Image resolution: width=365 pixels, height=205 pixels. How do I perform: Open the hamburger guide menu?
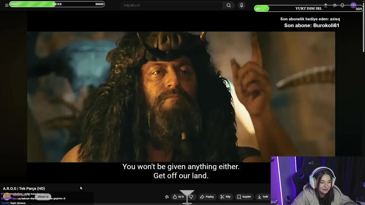(x=7, y=5)
